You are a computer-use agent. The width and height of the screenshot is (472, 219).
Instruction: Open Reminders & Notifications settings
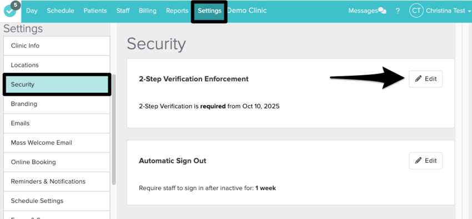coord(57,181)
